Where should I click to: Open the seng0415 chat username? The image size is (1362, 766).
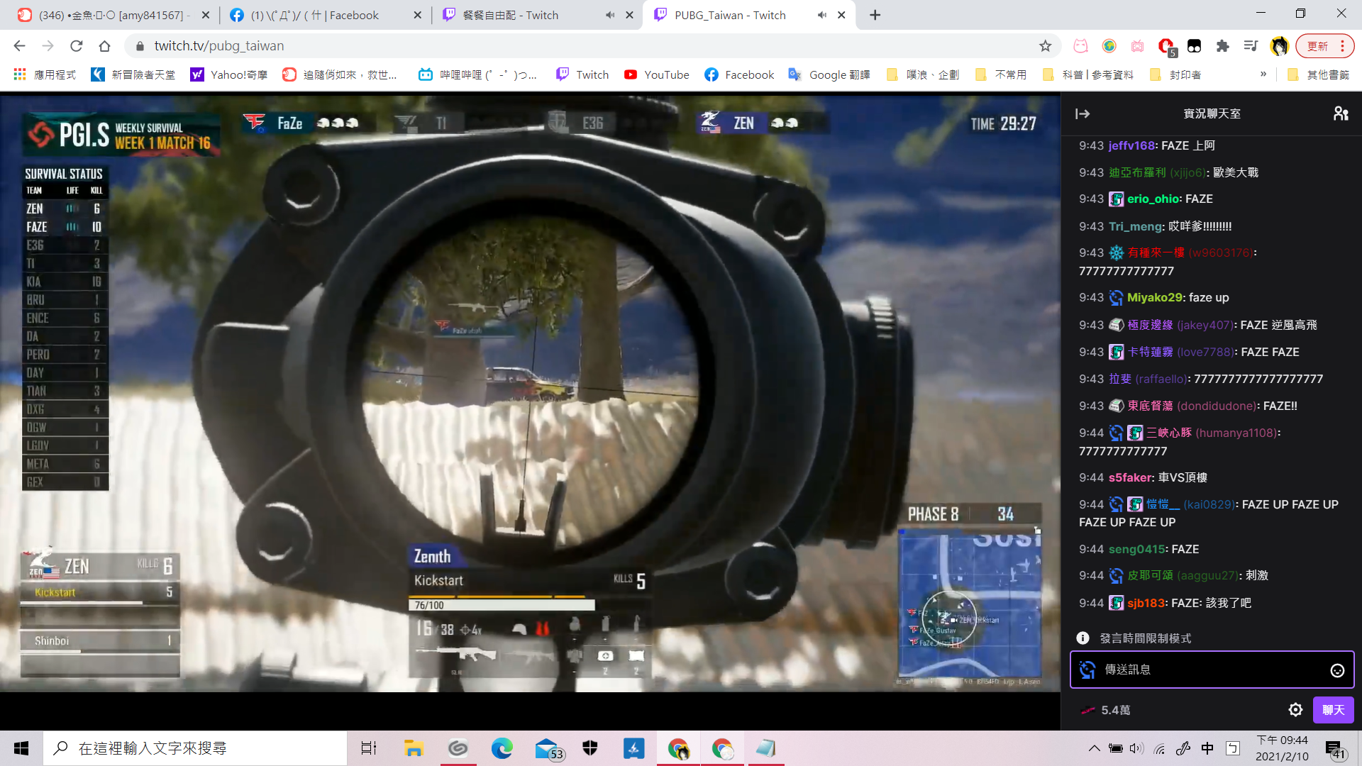point(1136,550)
